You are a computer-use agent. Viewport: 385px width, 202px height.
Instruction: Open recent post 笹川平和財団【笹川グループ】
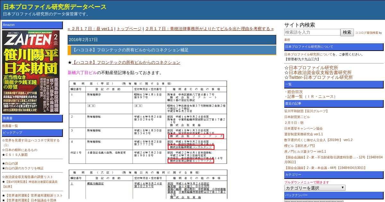pos(306,111)
